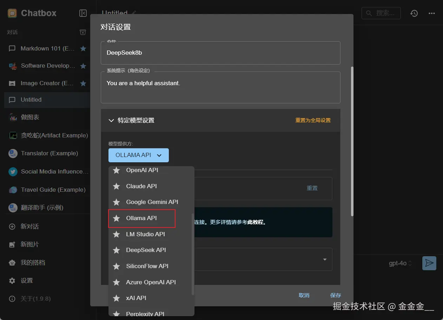Open the Travel Guide (Example) conversation
Viewport: 443px width, 320px height.
click(x=47, y=190)
